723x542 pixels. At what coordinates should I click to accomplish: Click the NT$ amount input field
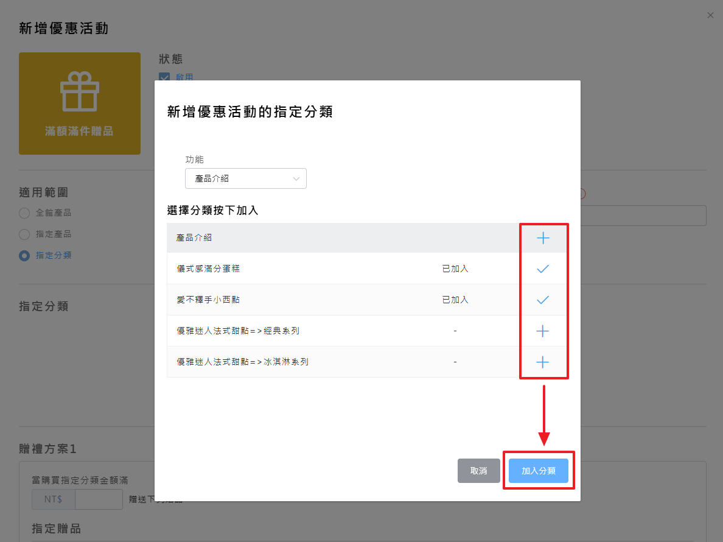point(99,499)
